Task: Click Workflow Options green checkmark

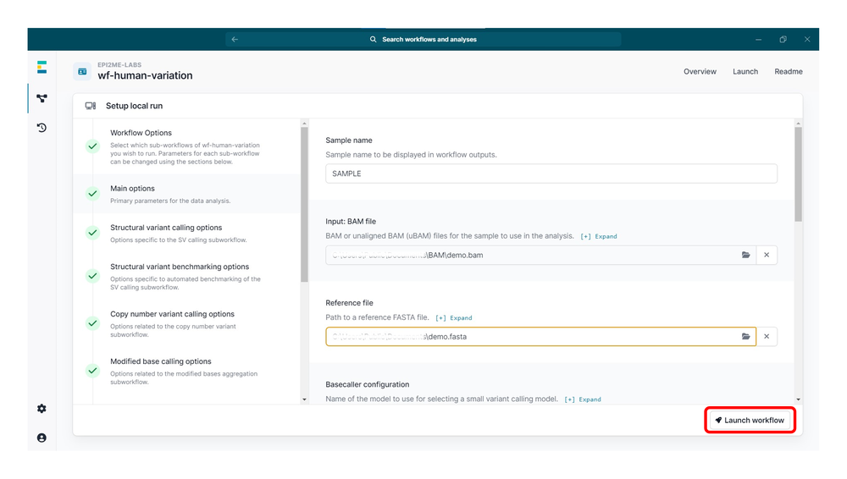Action: pyautogui.click(x=93, y=146)
